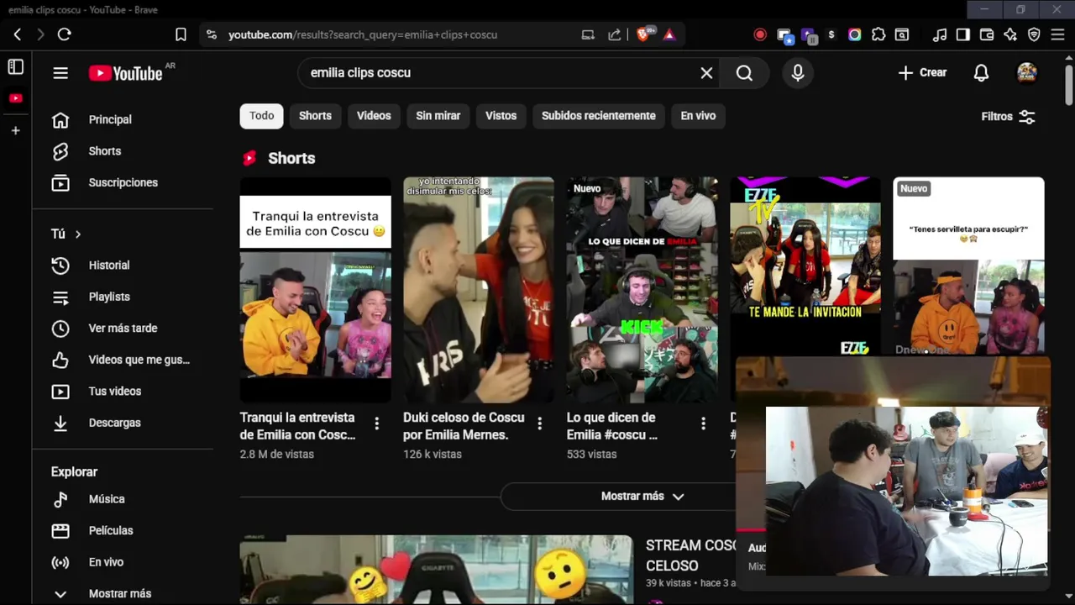The height and width of the screenshot is (605, 1075).
Task: Open Brave Shields lion icon
Action: point(644,34)
